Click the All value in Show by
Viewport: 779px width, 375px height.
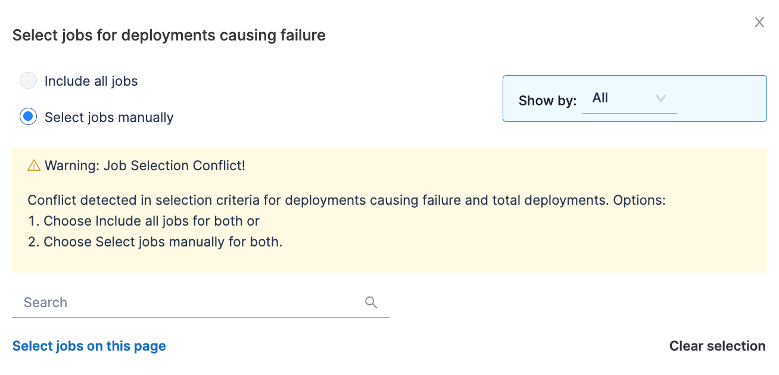coord(600,98)
